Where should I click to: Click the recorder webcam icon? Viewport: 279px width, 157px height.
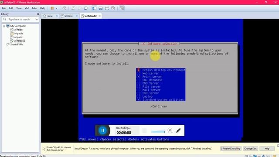click(170, 130)
